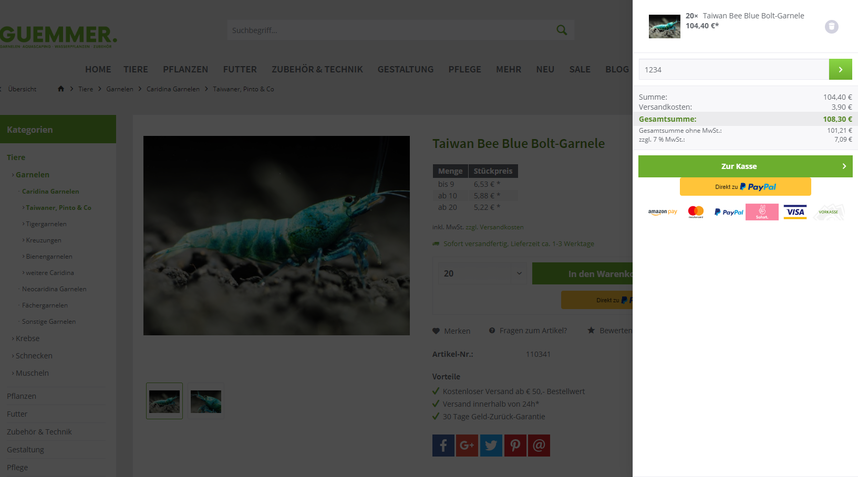Open the Futter sidebar category
Image resolution: width=858 pixels, height=477 pixels.
pyautogui.click(x=17, y=414)
